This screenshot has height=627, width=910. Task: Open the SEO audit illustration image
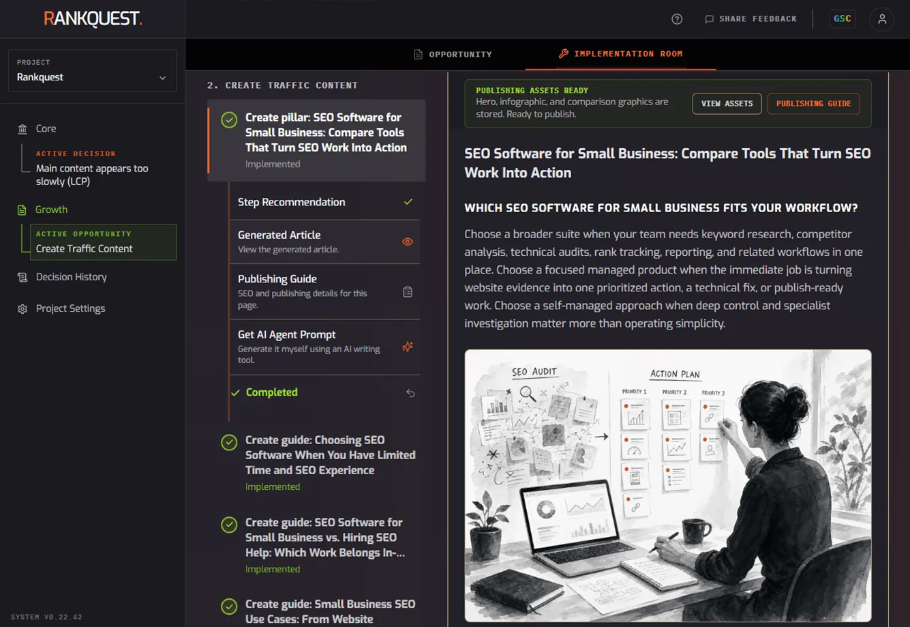[x=668, y=486]
